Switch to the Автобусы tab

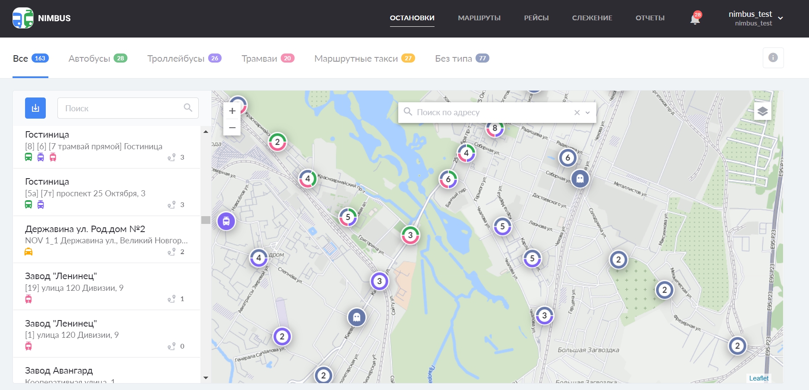coord(98,59)
